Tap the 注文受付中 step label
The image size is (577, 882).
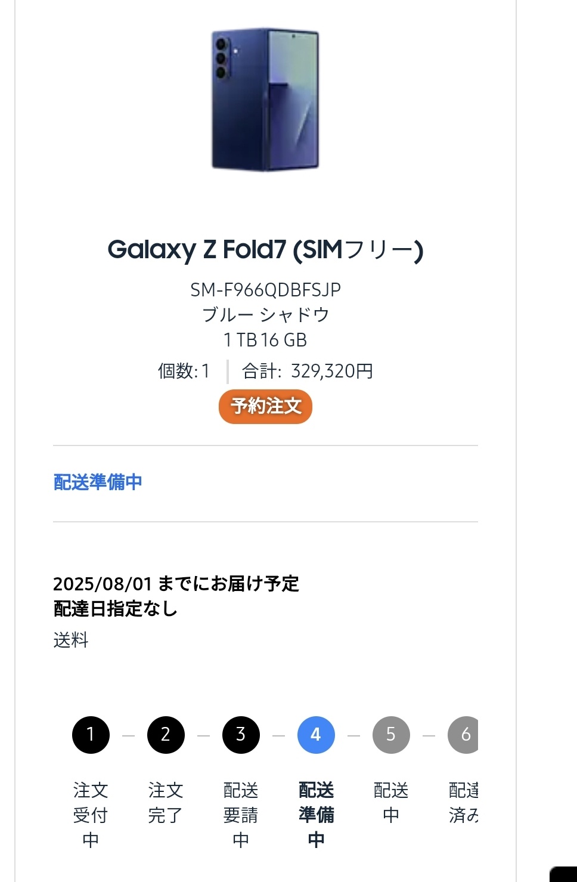pos(91,815)
